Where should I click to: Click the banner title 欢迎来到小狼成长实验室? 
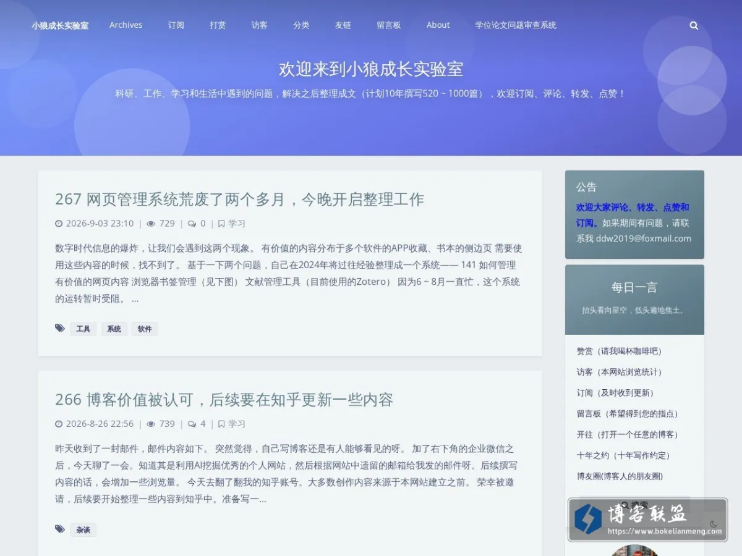(371, 69)
